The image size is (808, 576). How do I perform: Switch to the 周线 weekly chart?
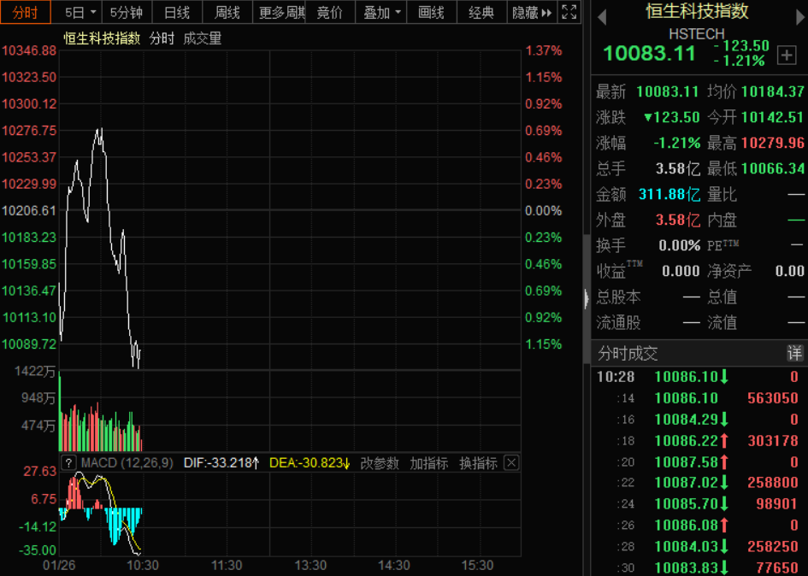[227, 12]
